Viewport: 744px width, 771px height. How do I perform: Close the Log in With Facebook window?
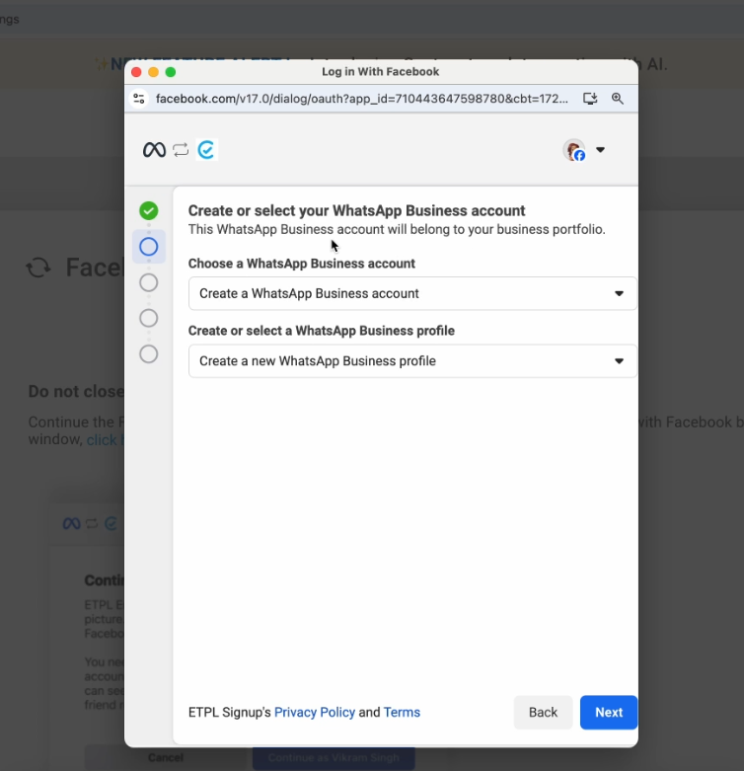(x=136, y=72)
